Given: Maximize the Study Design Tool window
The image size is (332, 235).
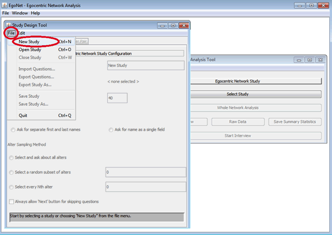Looking at the screenshot, I should 173,25.
